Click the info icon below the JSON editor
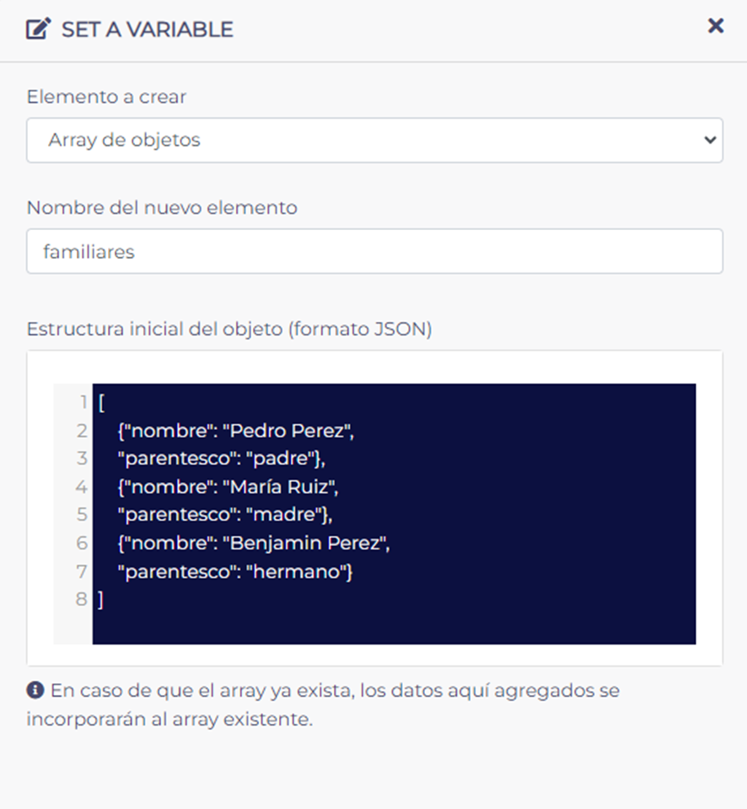The image size is (747, 809). click(35, 691)
